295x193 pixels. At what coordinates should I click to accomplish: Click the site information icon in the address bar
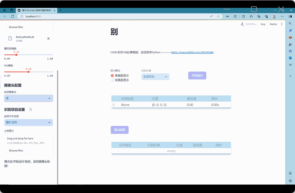pyautogui.click(x=22, y=16)
